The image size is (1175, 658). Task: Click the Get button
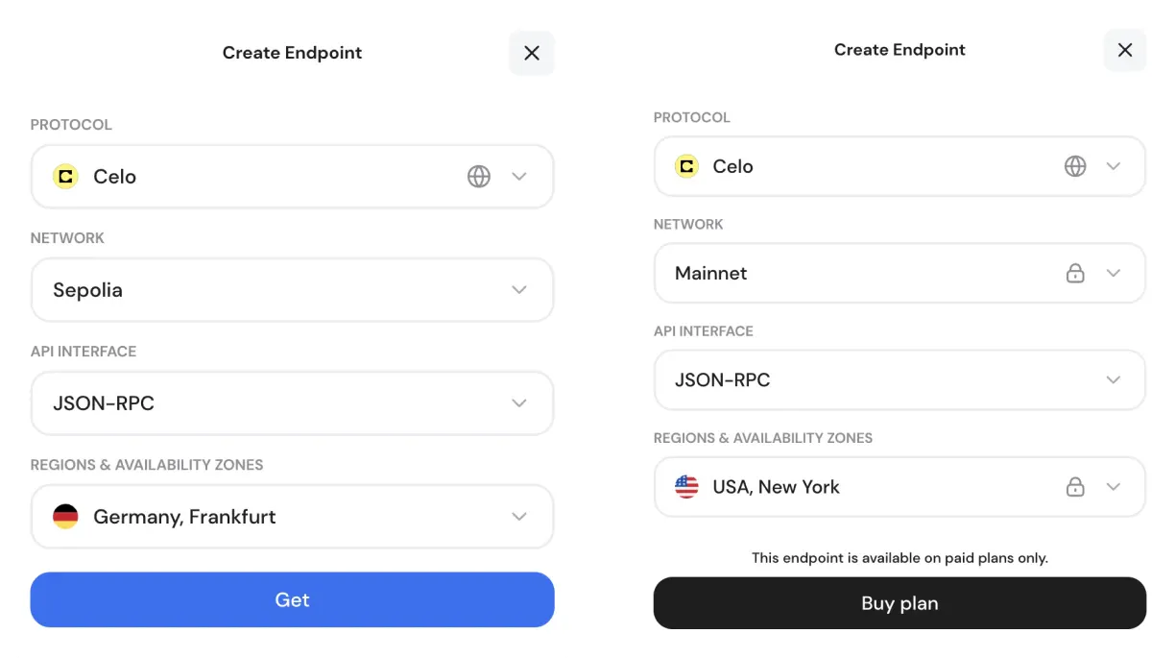292,599
